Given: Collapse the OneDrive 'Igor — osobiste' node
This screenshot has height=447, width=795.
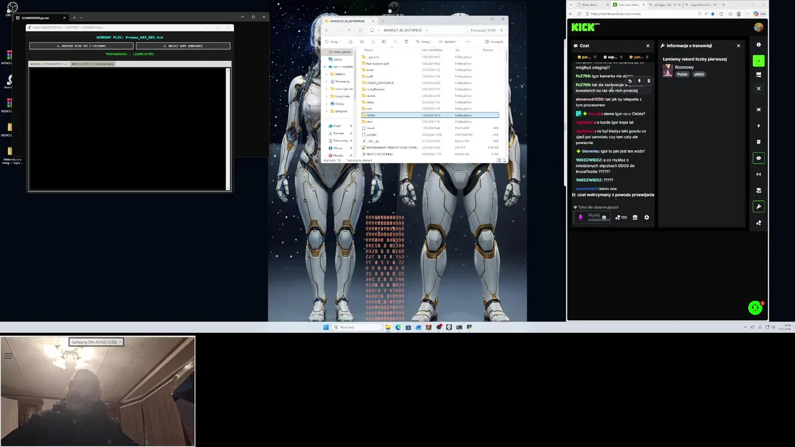Looking at the screenshot, I should pyautogui.click(x=325, y=66).
